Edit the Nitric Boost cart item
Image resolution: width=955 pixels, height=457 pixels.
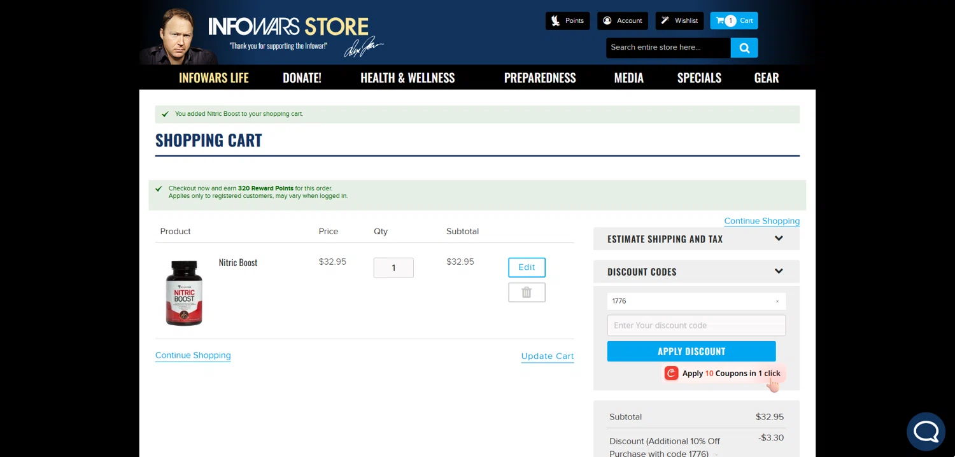(527, 267)
